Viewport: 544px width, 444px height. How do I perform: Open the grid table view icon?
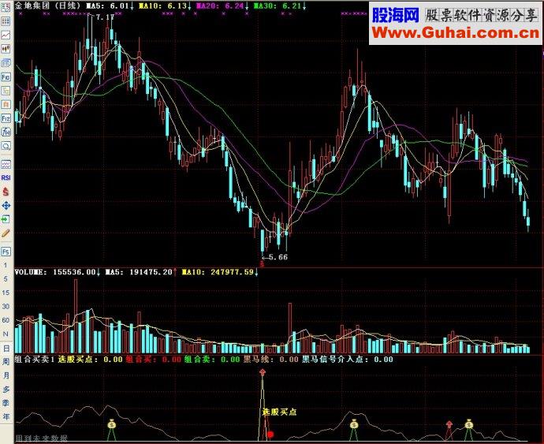coord(6,21)
